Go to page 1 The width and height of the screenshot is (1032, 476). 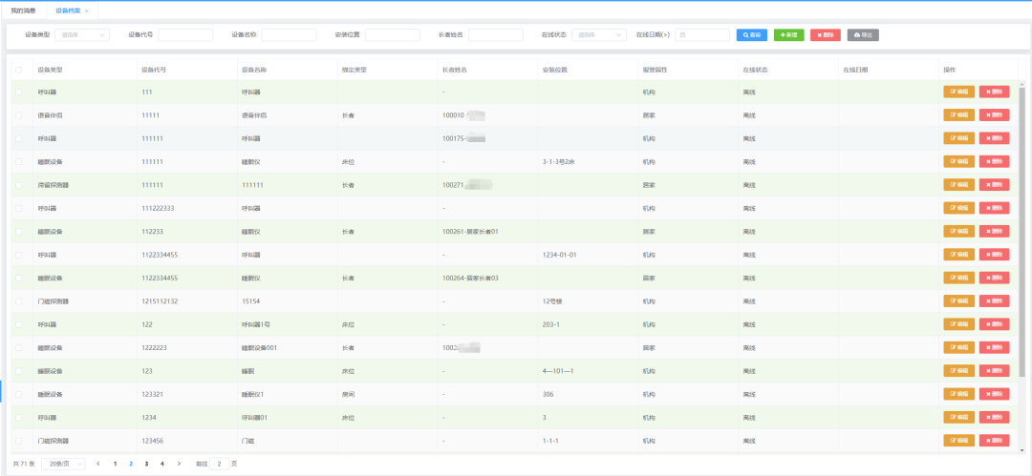coord(116,464)
